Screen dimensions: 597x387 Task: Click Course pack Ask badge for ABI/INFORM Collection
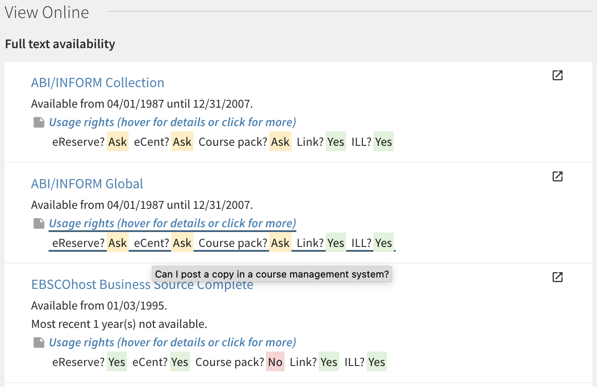click(280, 142)
